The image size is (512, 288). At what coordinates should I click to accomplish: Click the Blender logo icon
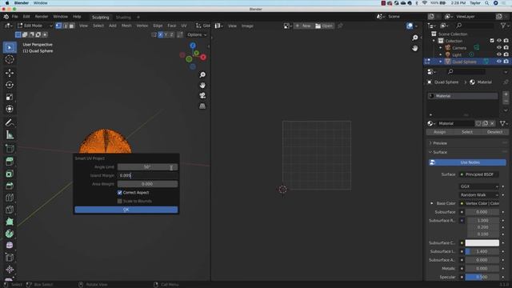pyautogui.click(x=6, y=17)
